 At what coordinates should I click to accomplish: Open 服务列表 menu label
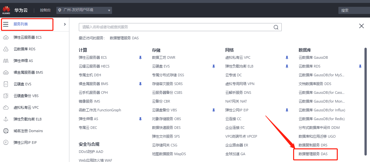[21, 24]
